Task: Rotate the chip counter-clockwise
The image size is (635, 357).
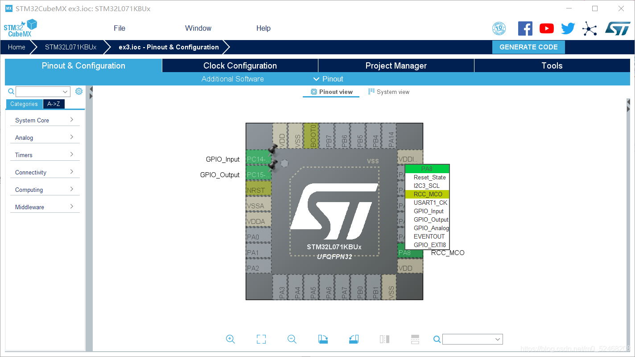Action: 354,339
